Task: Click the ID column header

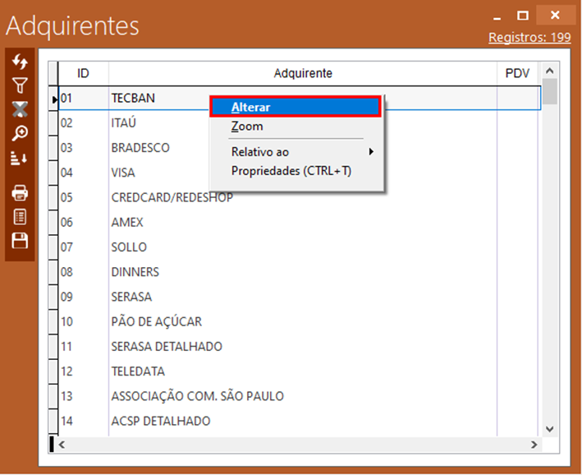Action: (83, 73)
